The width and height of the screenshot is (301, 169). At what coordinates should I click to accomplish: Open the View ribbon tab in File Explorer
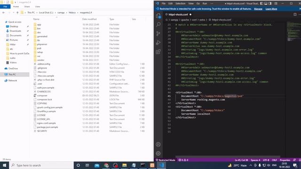tap(38, 7)
